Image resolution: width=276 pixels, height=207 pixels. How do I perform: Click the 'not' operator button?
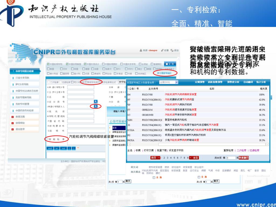pyautogui.click(x=63, y=149)
